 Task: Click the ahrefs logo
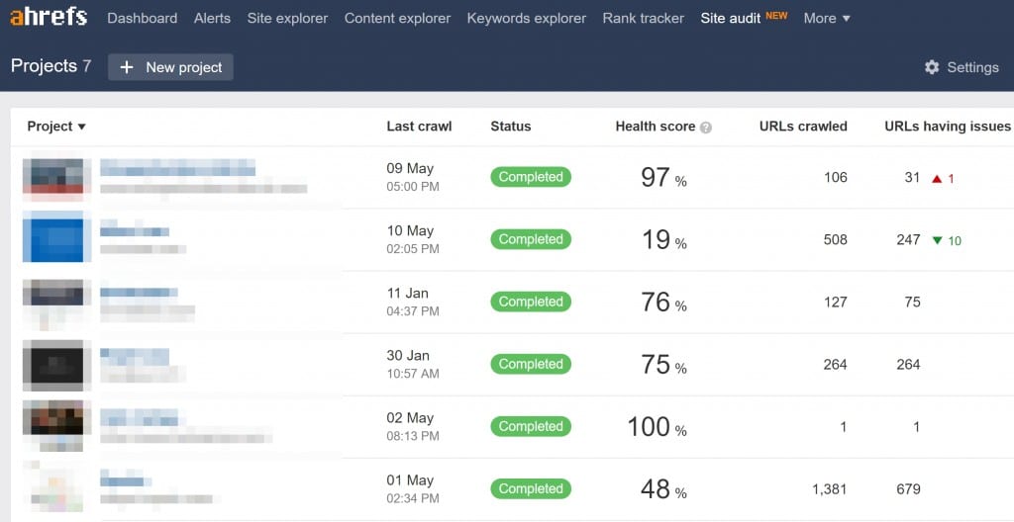[x=49, y=18]
